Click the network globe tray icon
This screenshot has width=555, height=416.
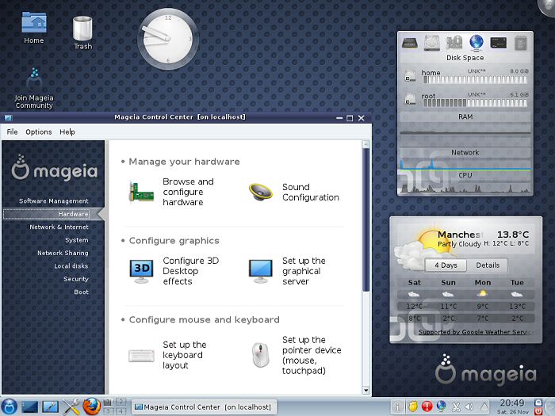tap(442, 406)
